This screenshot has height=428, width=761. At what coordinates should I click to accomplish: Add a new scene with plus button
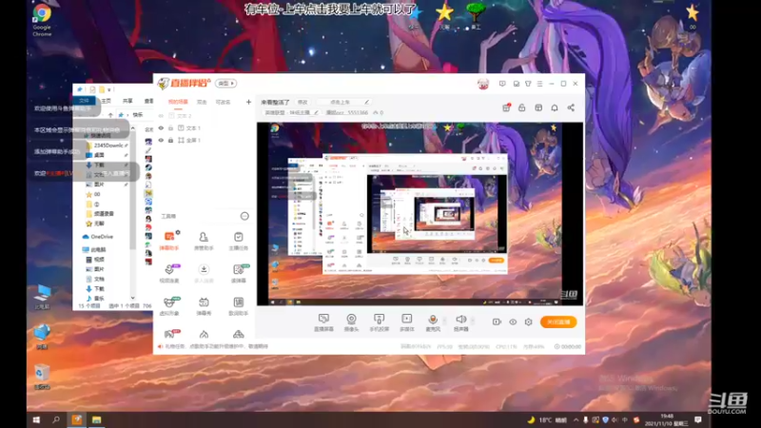(x=248, y=102)
